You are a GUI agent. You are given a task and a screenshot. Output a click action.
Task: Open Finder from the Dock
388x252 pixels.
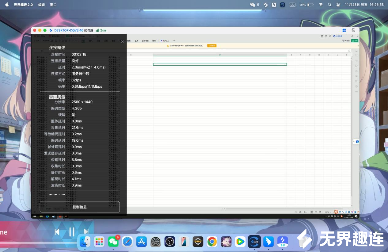[x=85, y=242]
